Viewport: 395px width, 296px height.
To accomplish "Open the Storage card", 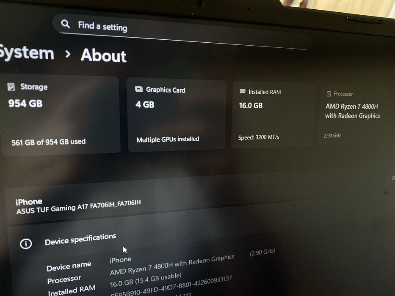I will pos(60,115).
